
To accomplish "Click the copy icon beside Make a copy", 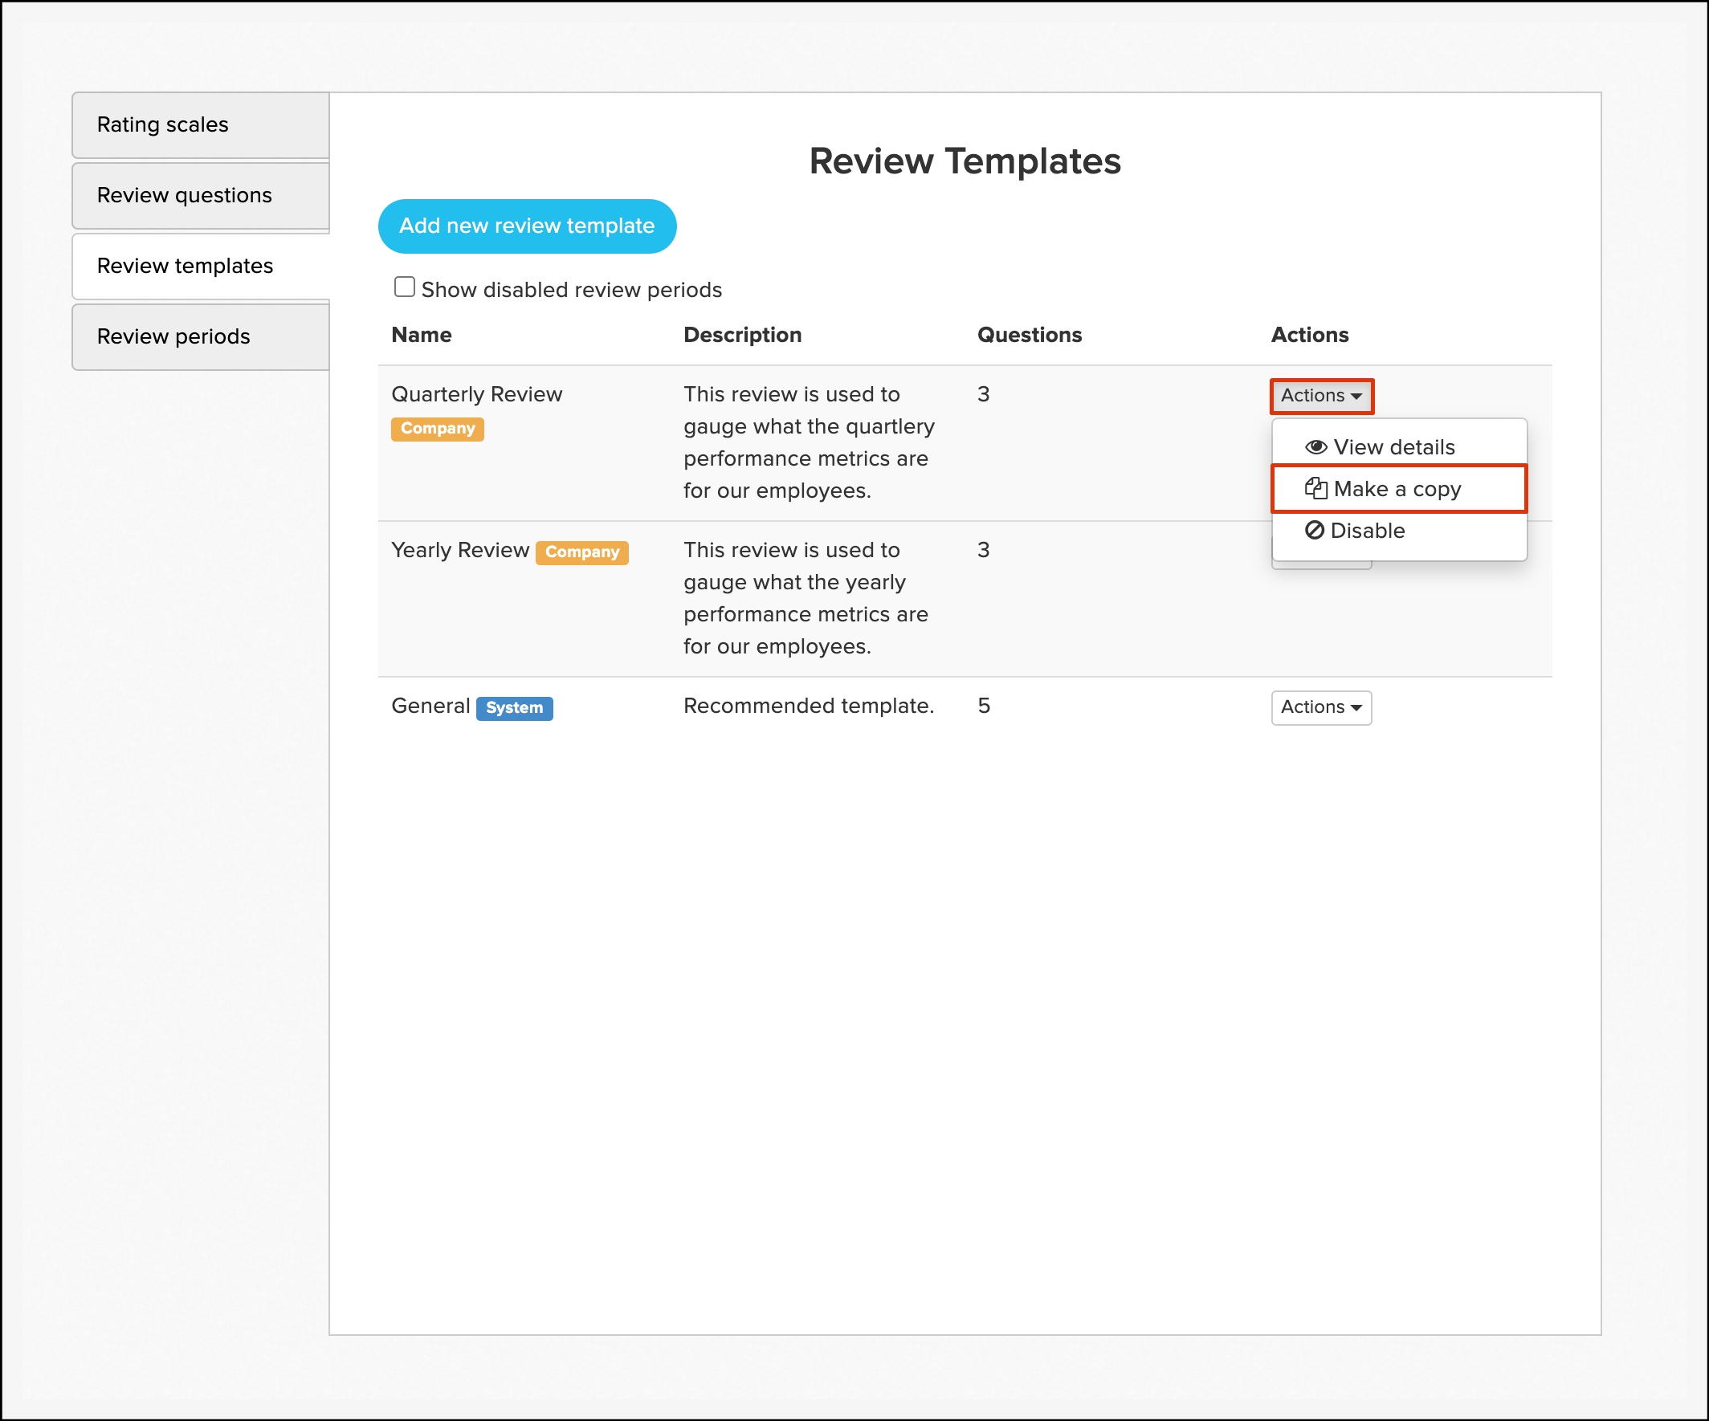I will [x=1315, y=489].
